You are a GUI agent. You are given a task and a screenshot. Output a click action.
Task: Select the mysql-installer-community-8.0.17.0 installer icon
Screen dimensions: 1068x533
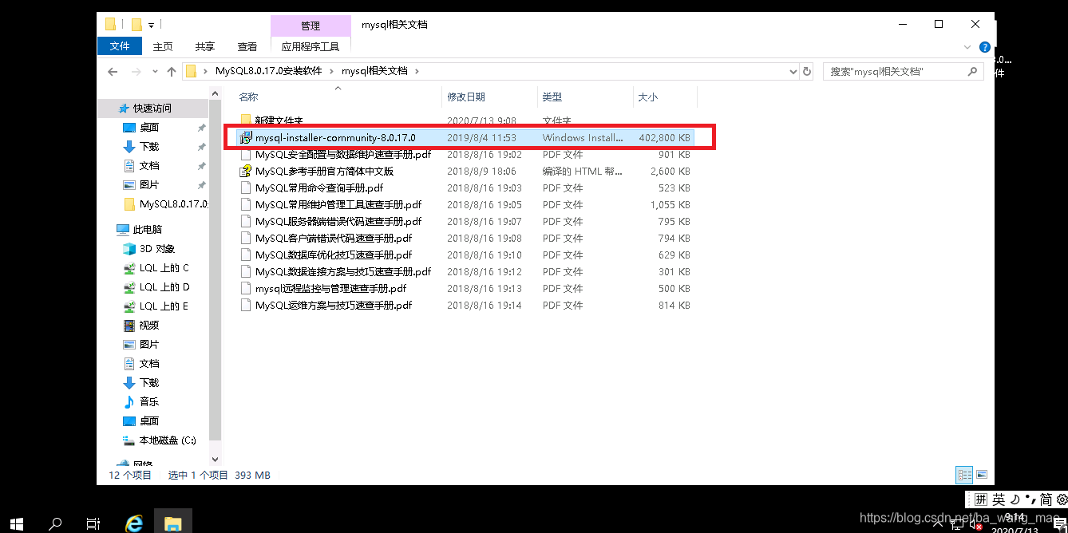pos(246,137)
